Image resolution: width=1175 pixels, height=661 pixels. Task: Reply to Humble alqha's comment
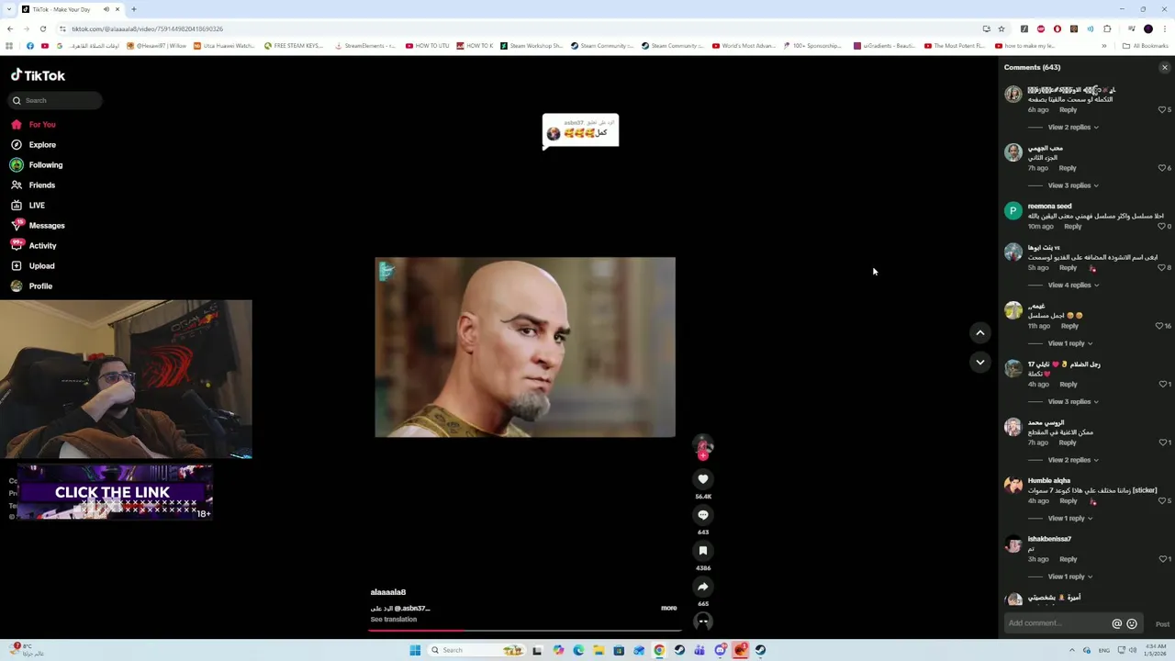pyautogui.click(x=1069, y=501)
